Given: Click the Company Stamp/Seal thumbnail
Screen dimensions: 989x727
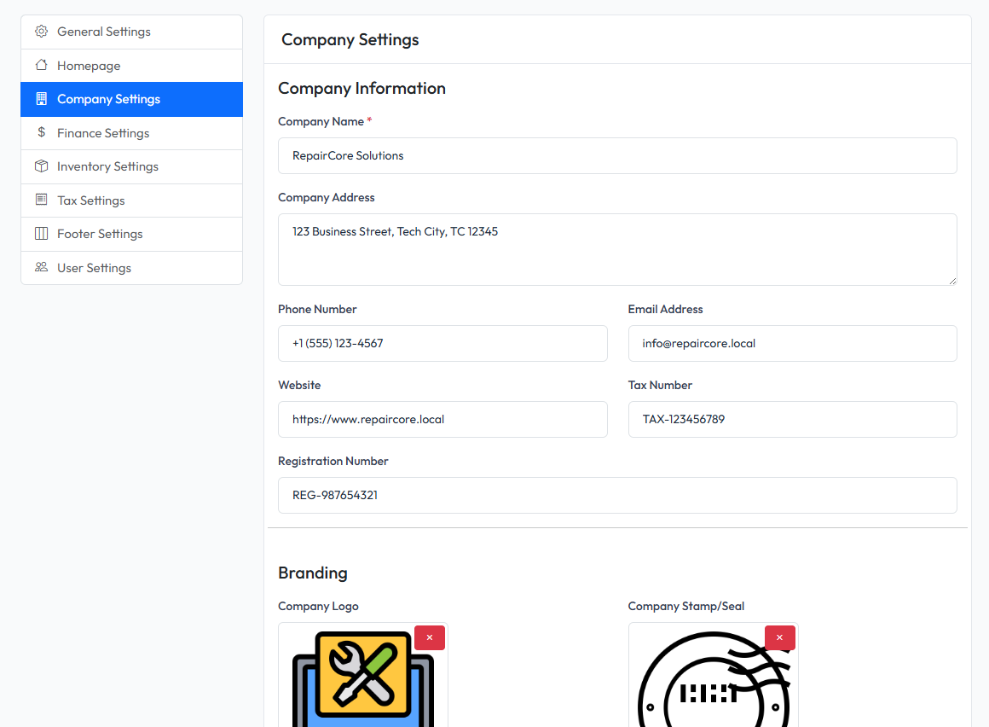Looking at the screenshot, I should tap(713, 683).
